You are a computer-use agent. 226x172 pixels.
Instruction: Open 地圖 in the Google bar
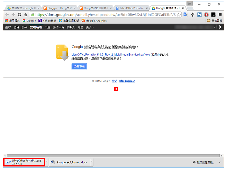(x=81, y=27)
